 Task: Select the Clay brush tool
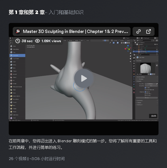[17, 52]
